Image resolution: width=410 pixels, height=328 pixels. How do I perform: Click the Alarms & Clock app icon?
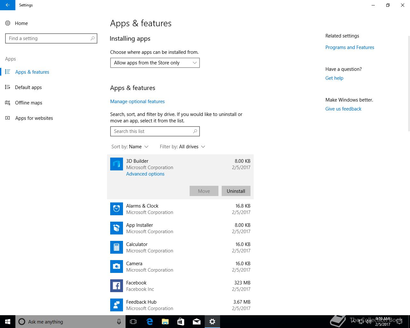tap(117, 209)
